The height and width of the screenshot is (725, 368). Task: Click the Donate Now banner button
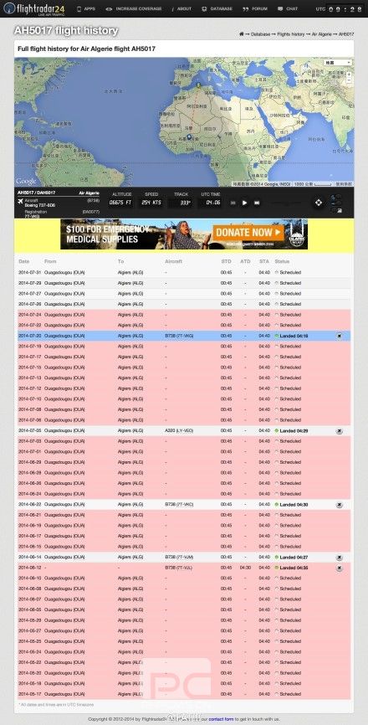pyautogui.click(x=248, y=232)
